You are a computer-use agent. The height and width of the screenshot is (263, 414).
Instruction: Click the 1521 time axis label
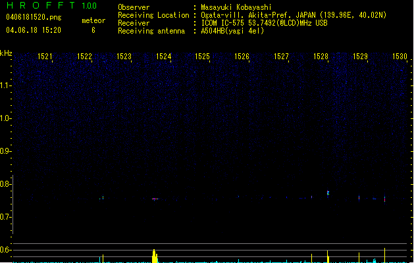pos(45,57)
